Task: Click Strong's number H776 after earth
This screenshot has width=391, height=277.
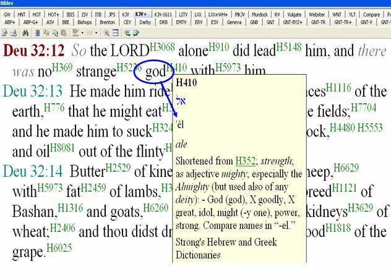Action: point(54,108)
